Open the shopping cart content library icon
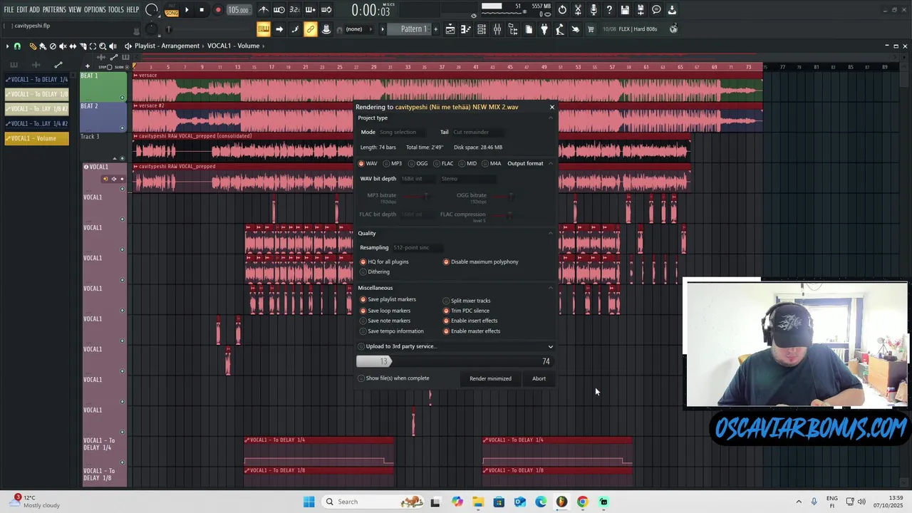This screenshot has width=912, height=513. tap(591, 29)
